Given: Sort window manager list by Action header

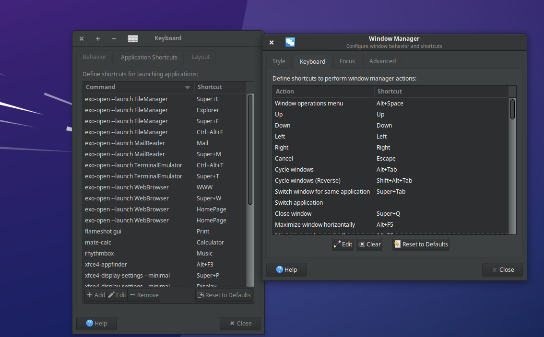Looking at the screenshot, I should point(323,92).
